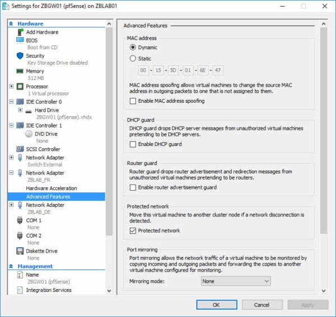Select the BIOS chip icon
Viewport: 336px width, 317px height.
pyautogui.click(x=21, y=40)
